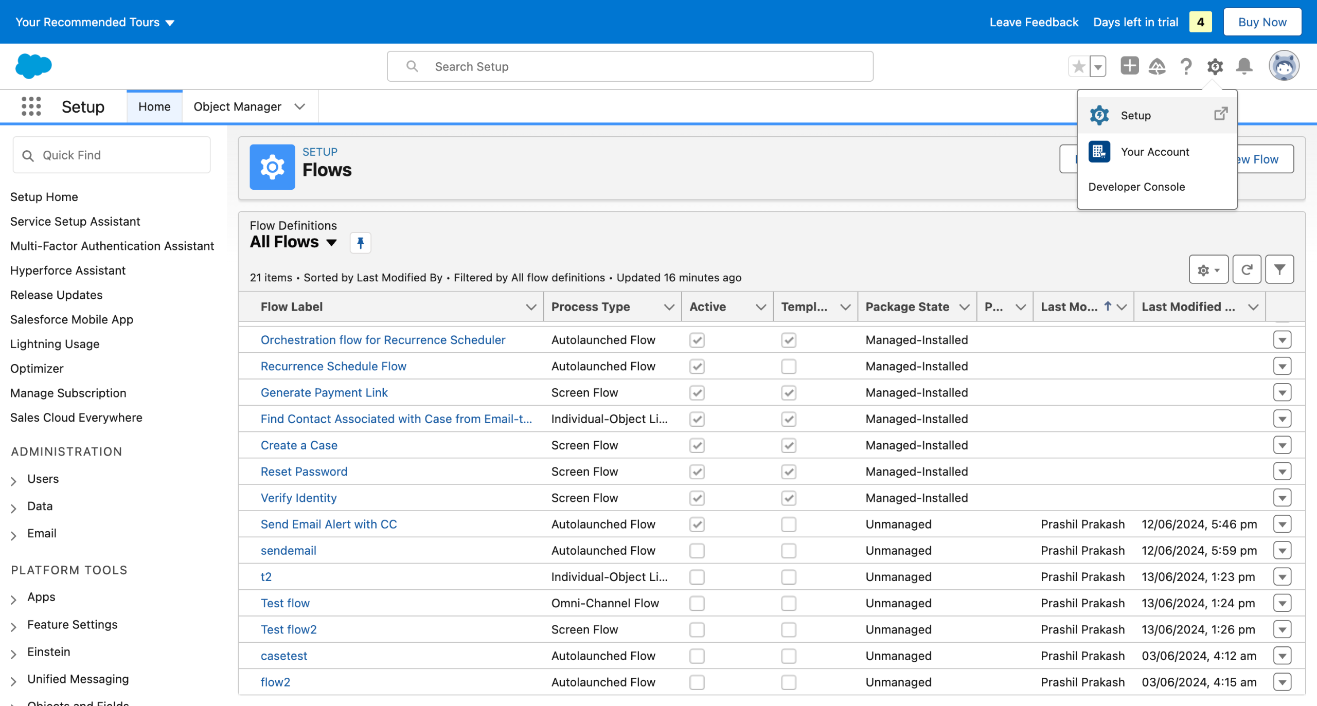Open Process Type column menu chevron
This screenshot has height=706, width=1317.
click(x=669, y=307)
